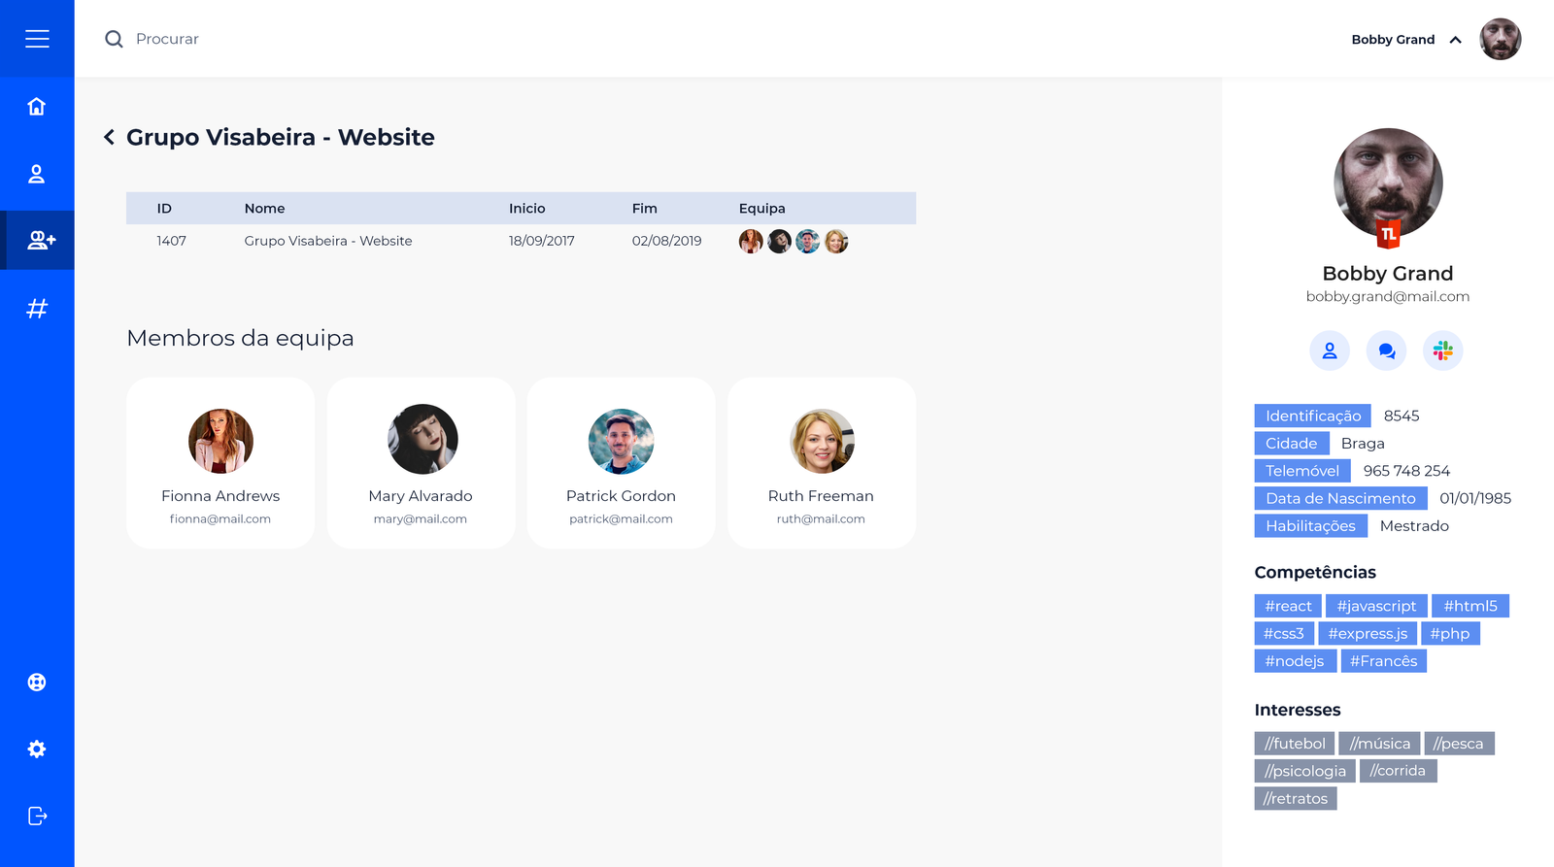Open Fionna Andrews member card
Viewport: 1554px width, 867px height.
click(220, 463)
